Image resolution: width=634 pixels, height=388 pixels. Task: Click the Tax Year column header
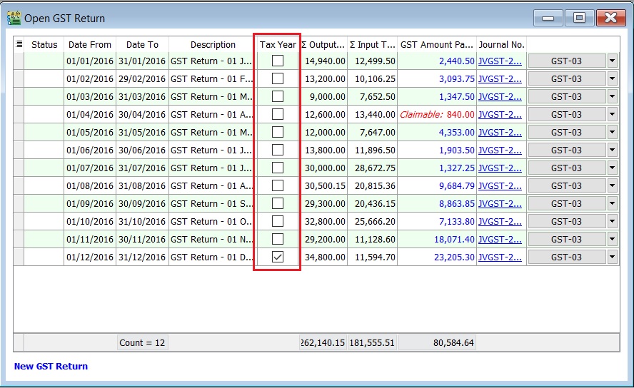(278, 44)
